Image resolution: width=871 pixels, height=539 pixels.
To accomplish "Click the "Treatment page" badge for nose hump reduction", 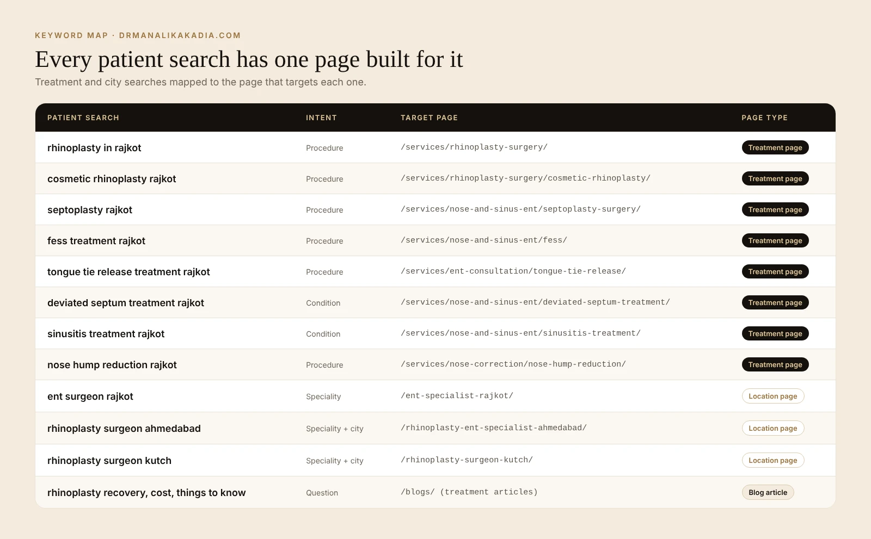I will pyautogui.click(x=775, y=365).
